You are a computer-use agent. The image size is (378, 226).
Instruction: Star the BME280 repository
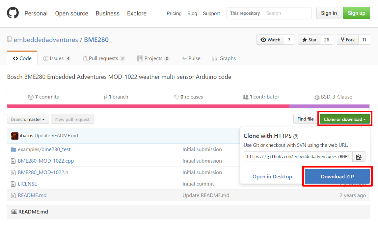(309, 40)
